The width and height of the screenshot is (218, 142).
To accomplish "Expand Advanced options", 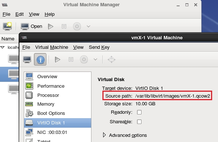I will click(x=125, y=135).
